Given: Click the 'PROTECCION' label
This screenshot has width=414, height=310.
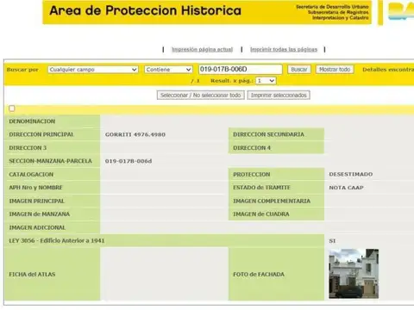Looking at the screenshot, I should pos(252,174).
